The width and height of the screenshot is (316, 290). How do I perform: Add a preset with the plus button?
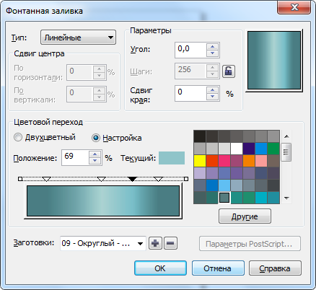point(155,243)
